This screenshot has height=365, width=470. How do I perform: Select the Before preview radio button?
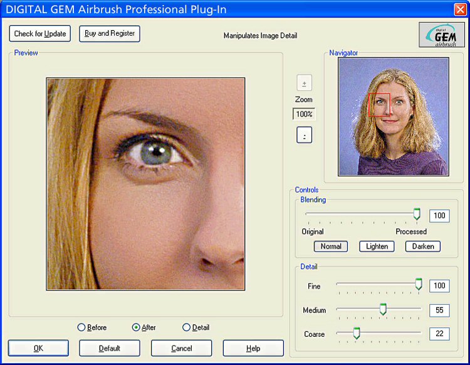[81, 327]
